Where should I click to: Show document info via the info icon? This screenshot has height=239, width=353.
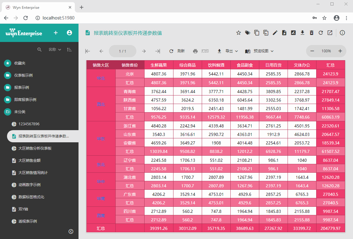342,33
